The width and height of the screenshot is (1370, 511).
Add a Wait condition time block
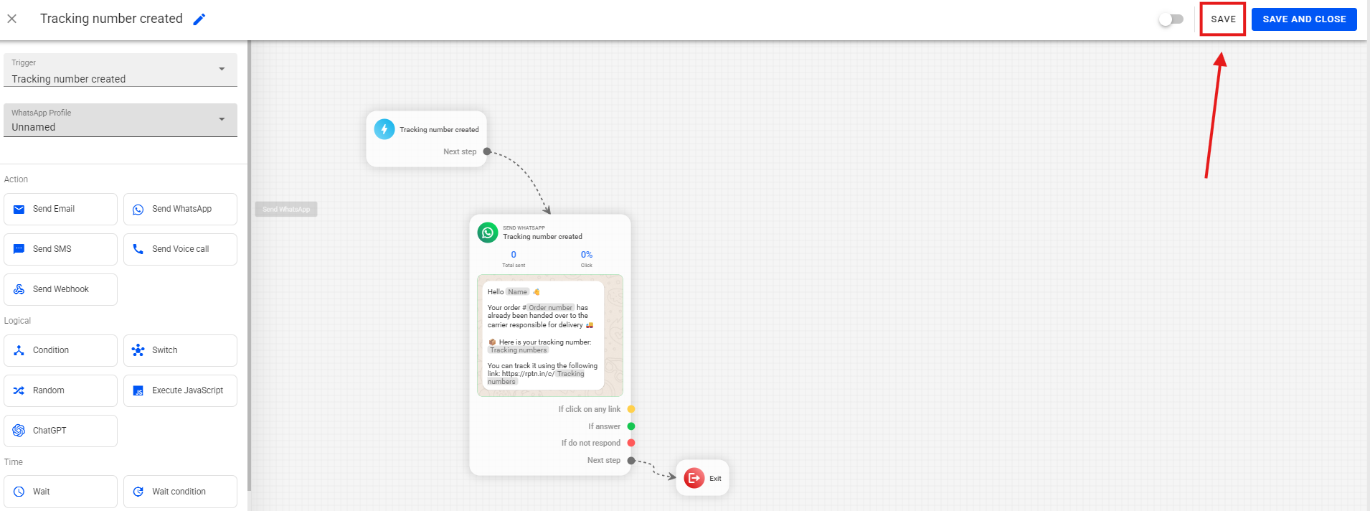click(180, 492)
